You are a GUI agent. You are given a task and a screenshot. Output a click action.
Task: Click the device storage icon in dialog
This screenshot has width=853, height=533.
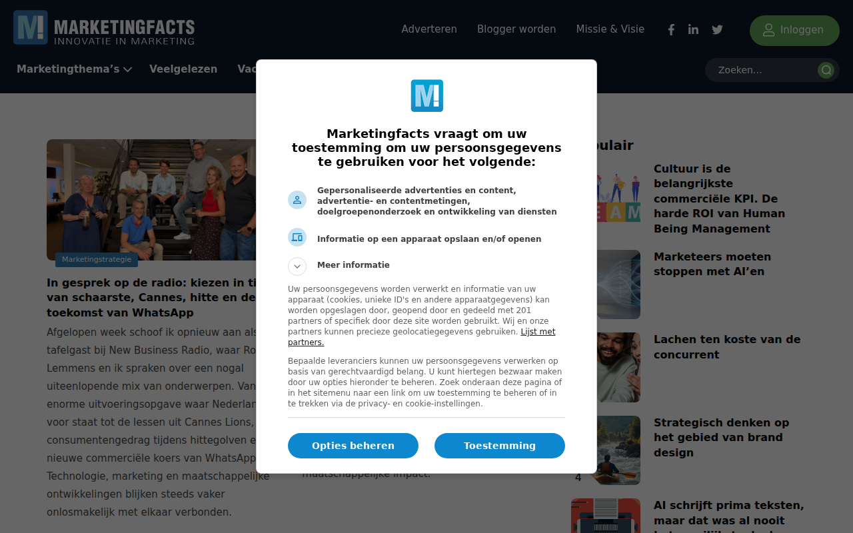click(x=297, y=237)
